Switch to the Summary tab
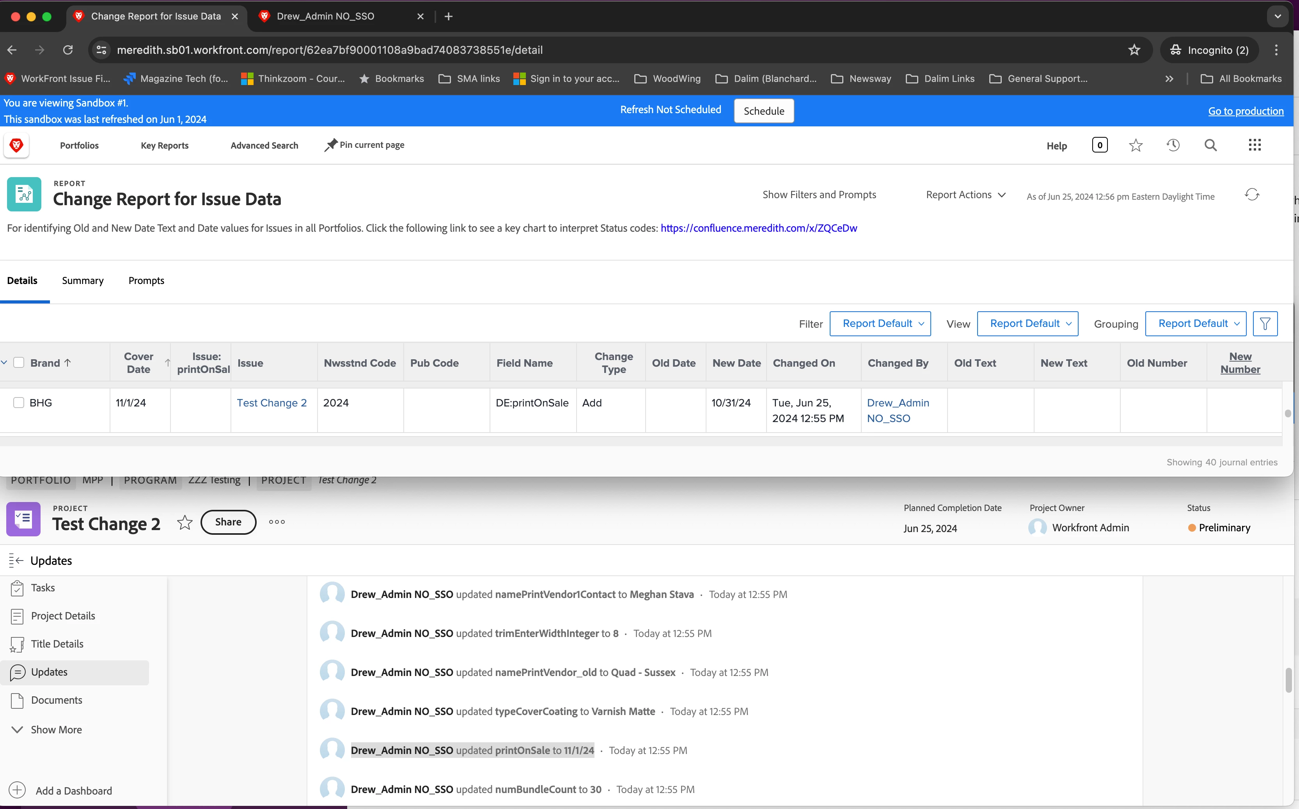1299x809 pixels. (x=82, y=281)
